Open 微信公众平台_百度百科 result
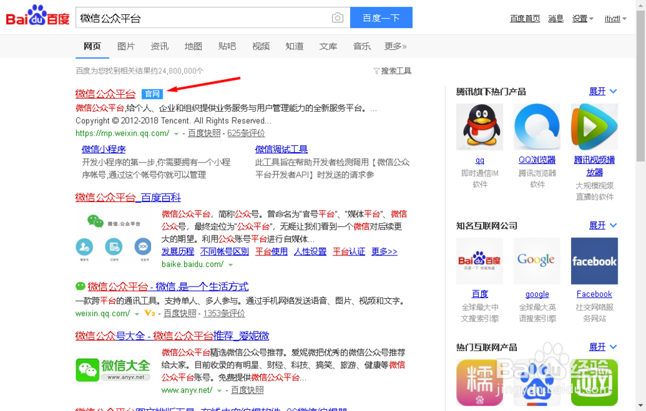The width and height of the screenshot is (646, 411). coord(128,197)
